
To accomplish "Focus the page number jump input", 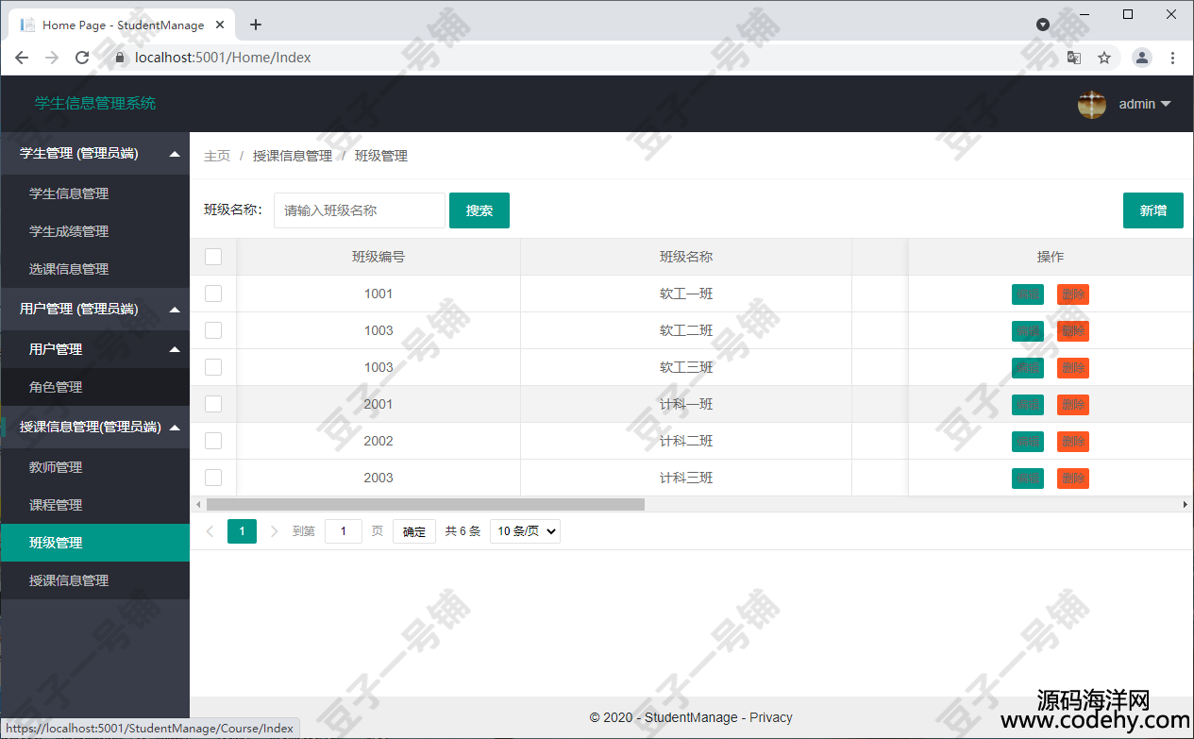I will click(344, 531).
